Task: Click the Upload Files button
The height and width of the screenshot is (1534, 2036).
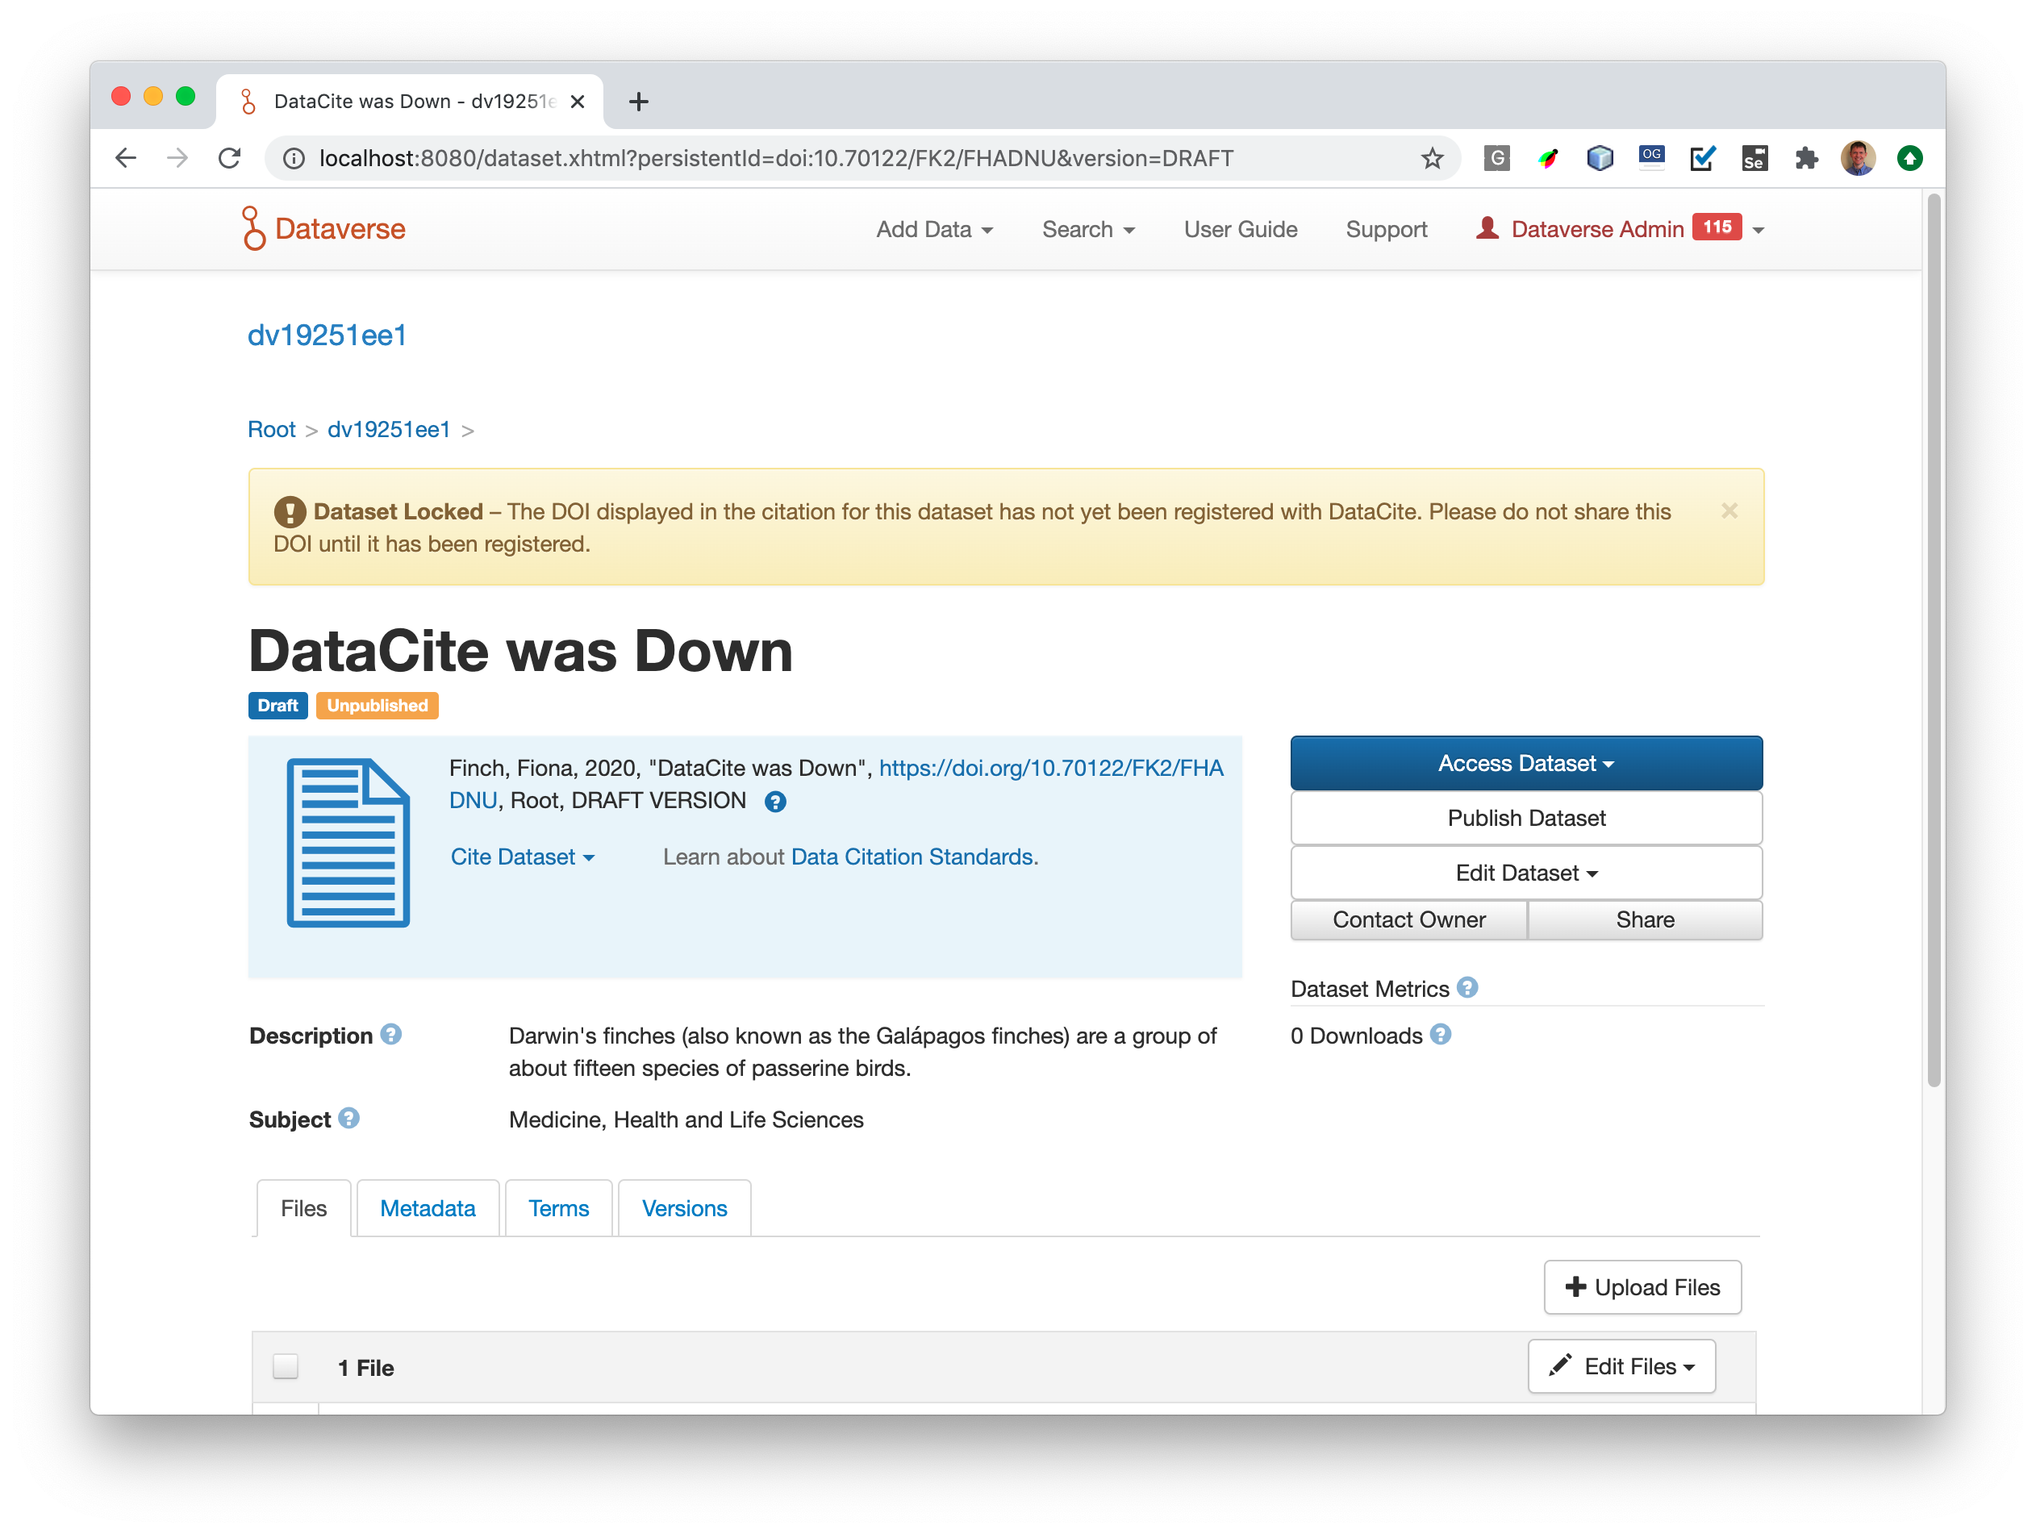Action: 1642,1286
